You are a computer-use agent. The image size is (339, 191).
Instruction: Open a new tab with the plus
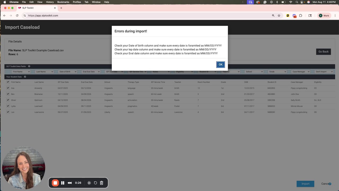click(x=61, y=8)
